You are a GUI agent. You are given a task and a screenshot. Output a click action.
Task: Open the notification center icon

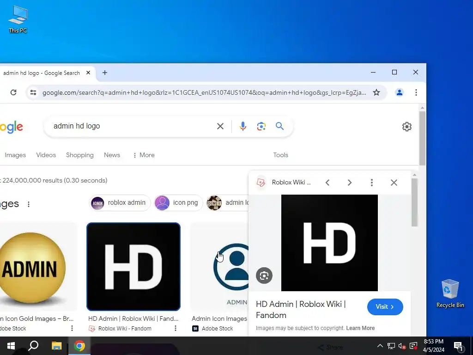click(x=458, y=347)
